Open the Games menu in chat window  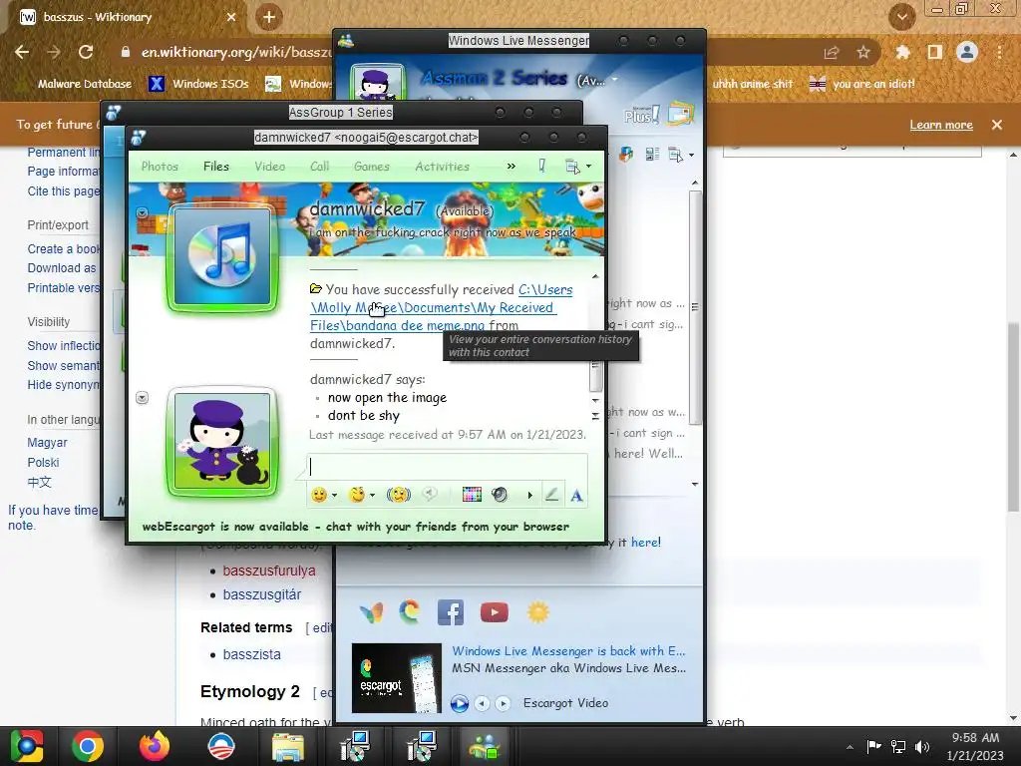click(x=372, y=167)
